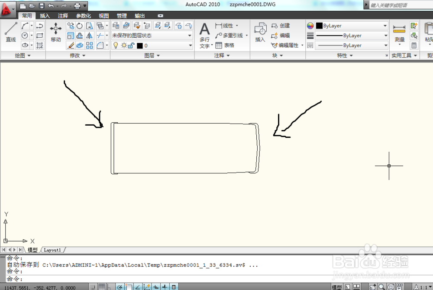Open 未保存的图层状态 layer state dropdown

pyautogui.click(x=152, y=36)
